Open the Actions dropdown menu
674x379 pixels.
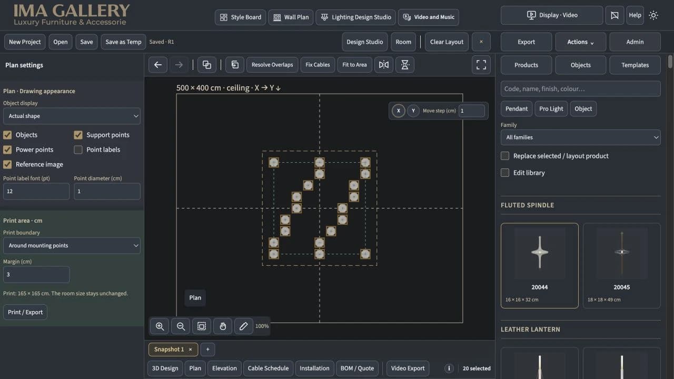tap(580, 42)
